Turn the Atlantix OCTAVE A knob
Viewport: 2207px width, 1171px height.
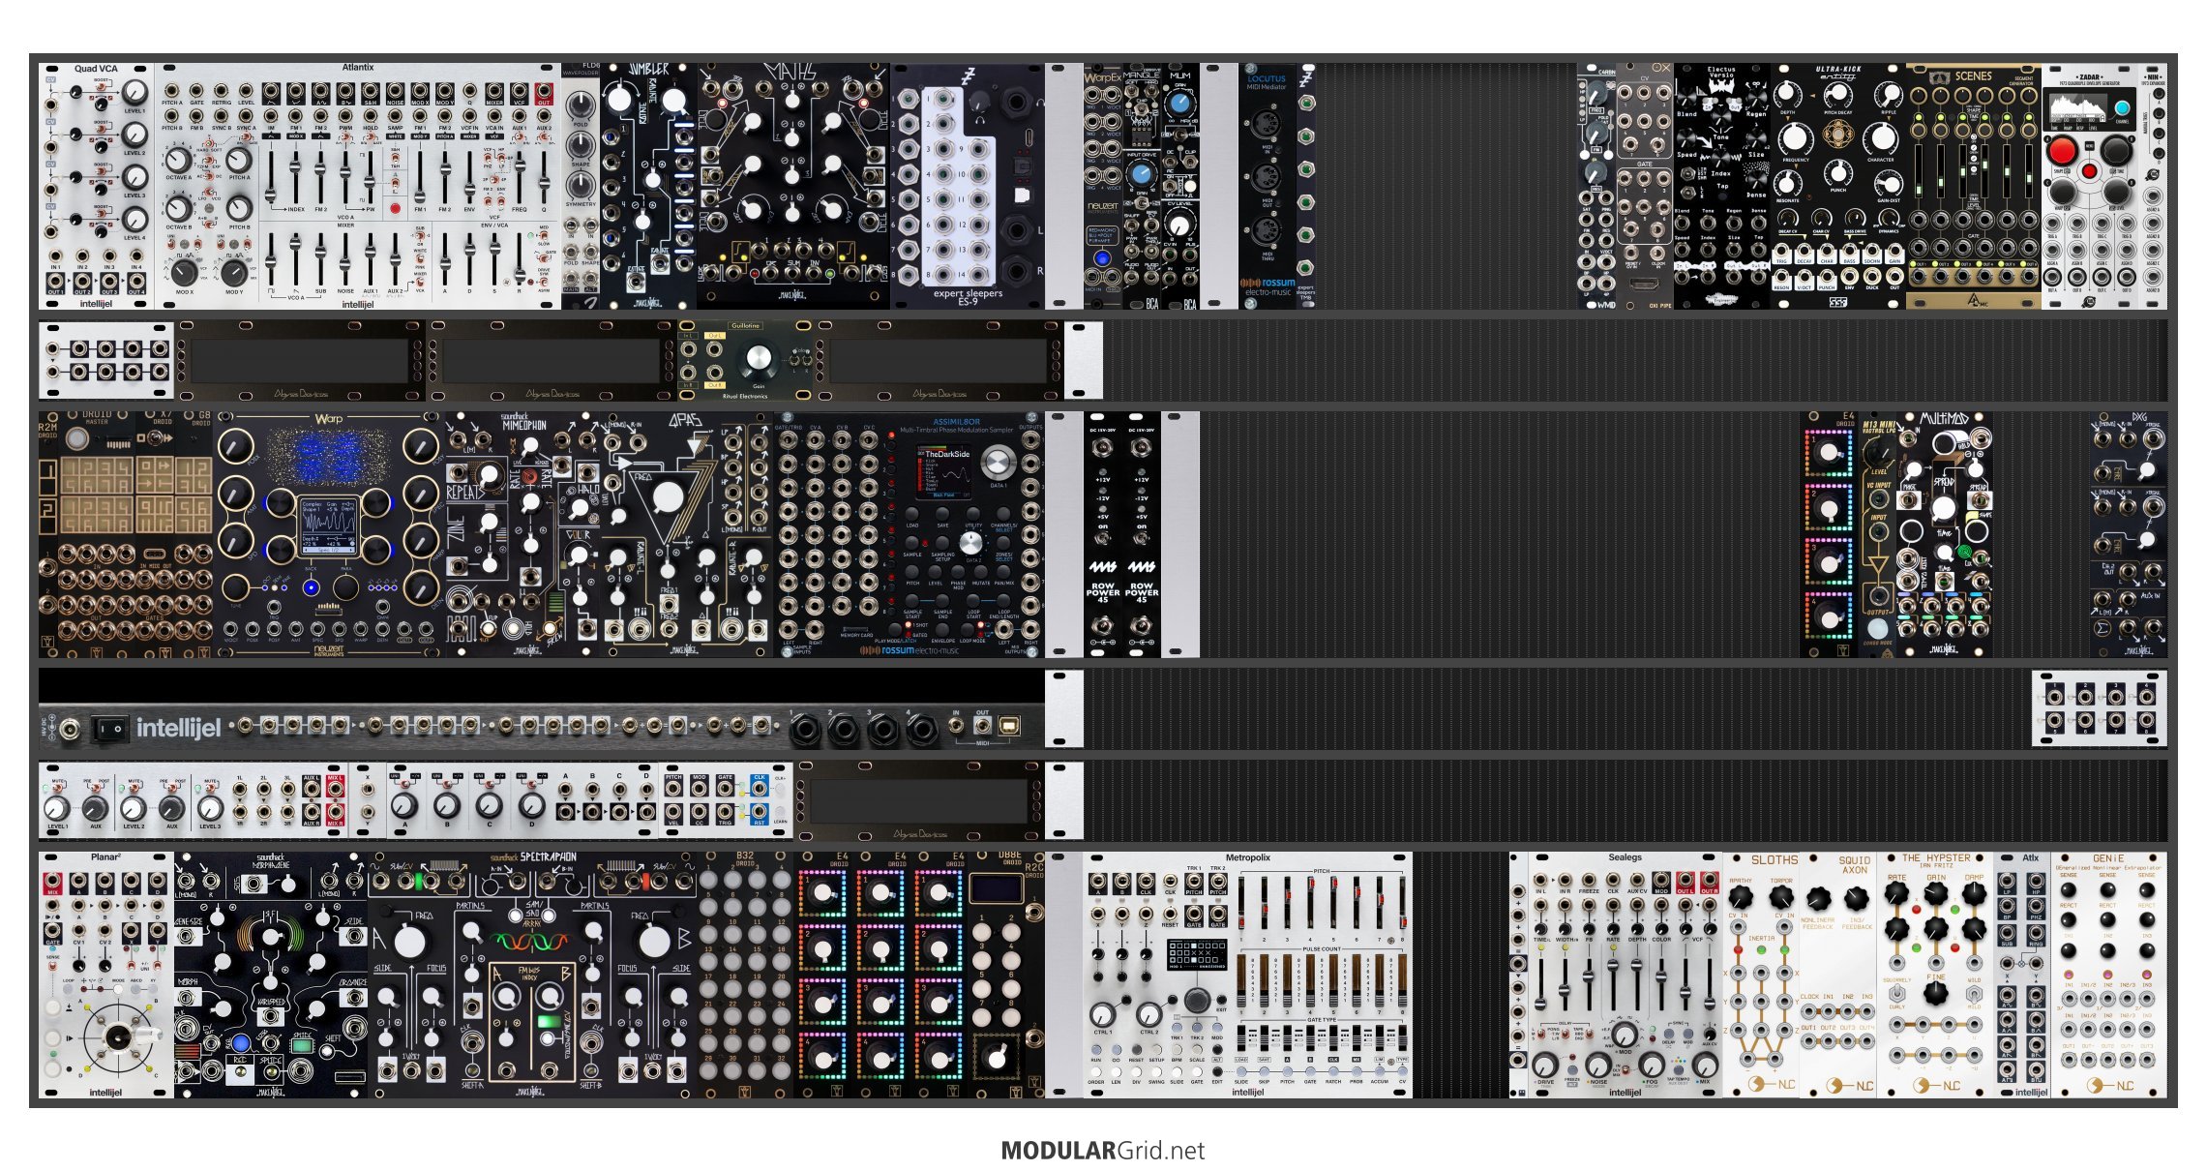point(178,160)
